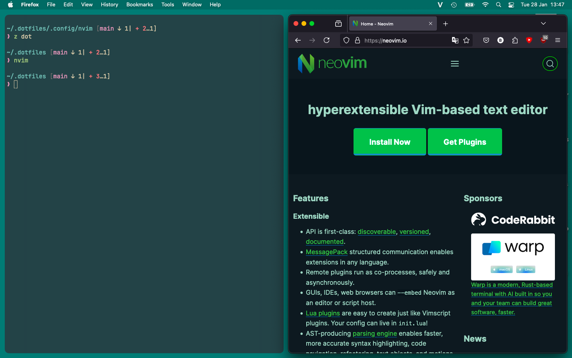Click the red shield play extension icon
The image size is (572, 358).
click(529, 40)
